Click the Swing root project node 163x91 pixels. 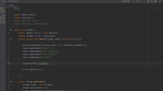(2, 8)
